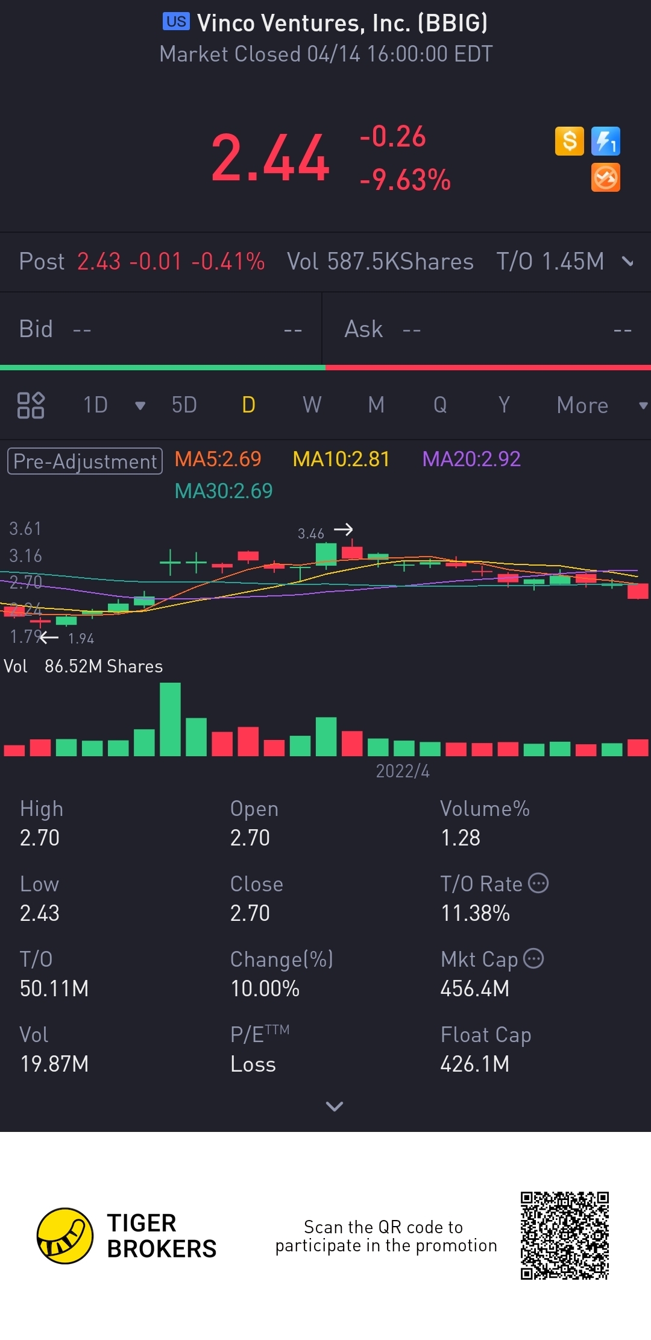Tap the orange circular icon below dollar
The width and height of the screenshot is (651, 1340).
point(606,178)
